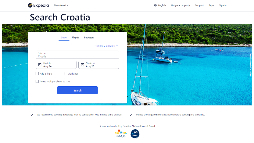
Task: Open the List your property link
Action: point(180,5)
